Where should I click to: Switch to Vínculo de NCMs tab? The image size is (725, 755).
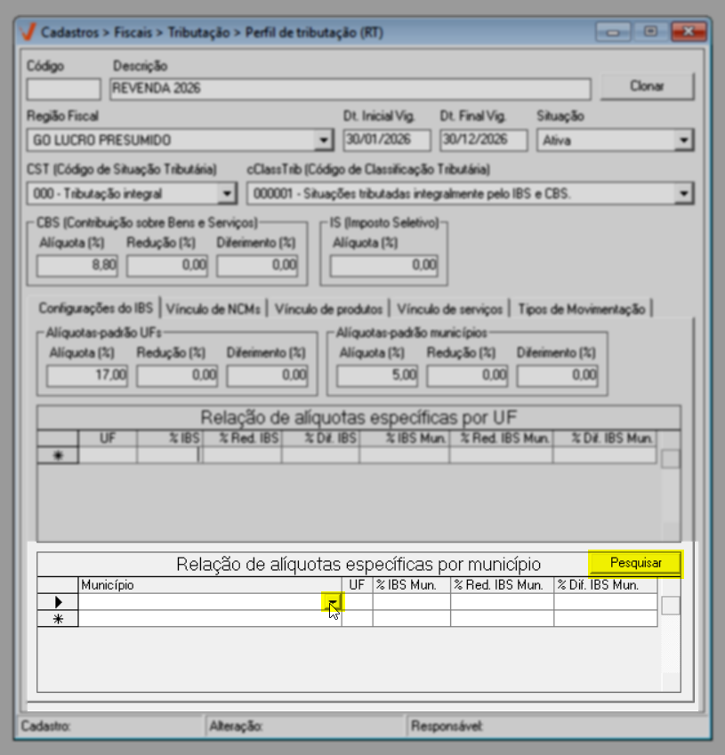point(213,309)
